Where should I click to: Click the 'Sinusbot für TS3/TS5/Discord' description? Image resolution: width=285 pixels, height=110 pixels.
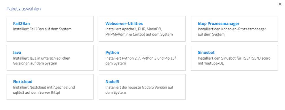[x=234, y=61]
